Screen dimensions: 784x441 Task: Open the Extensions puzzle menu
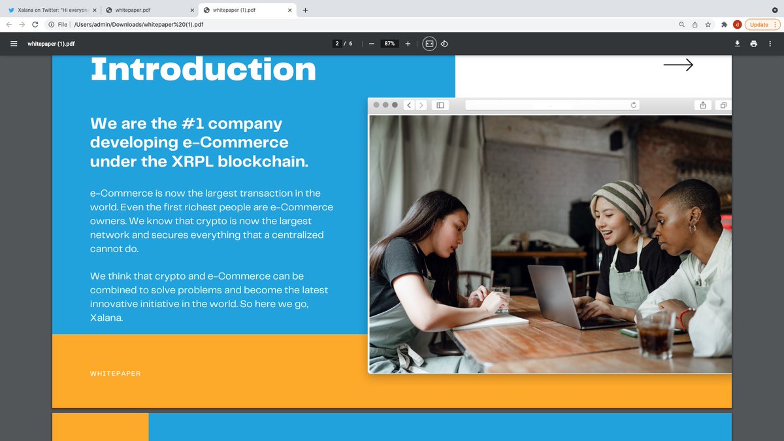point(725,24)
